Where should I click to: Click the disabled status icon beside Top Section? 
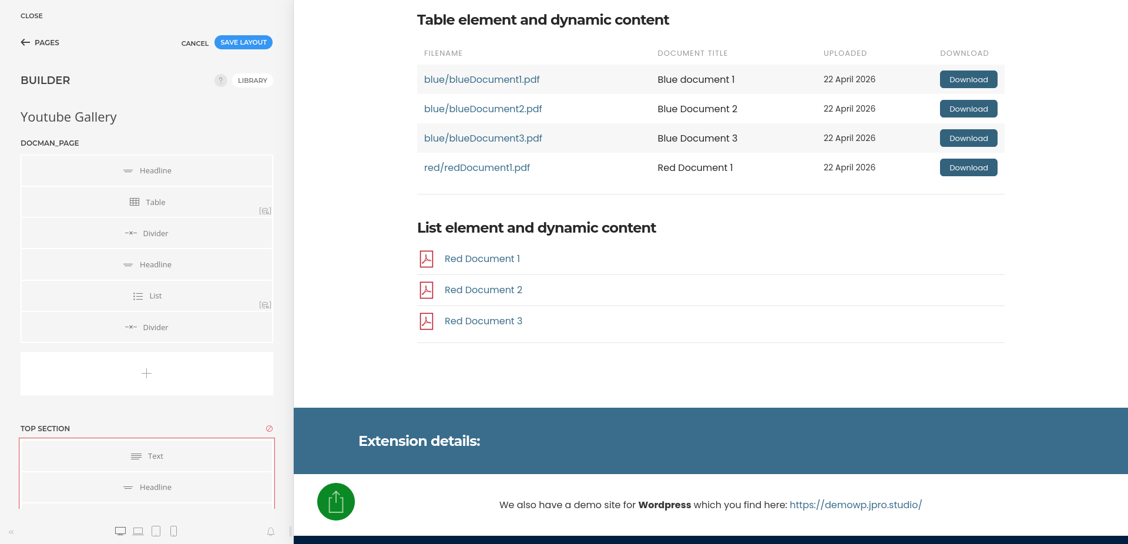269,429
